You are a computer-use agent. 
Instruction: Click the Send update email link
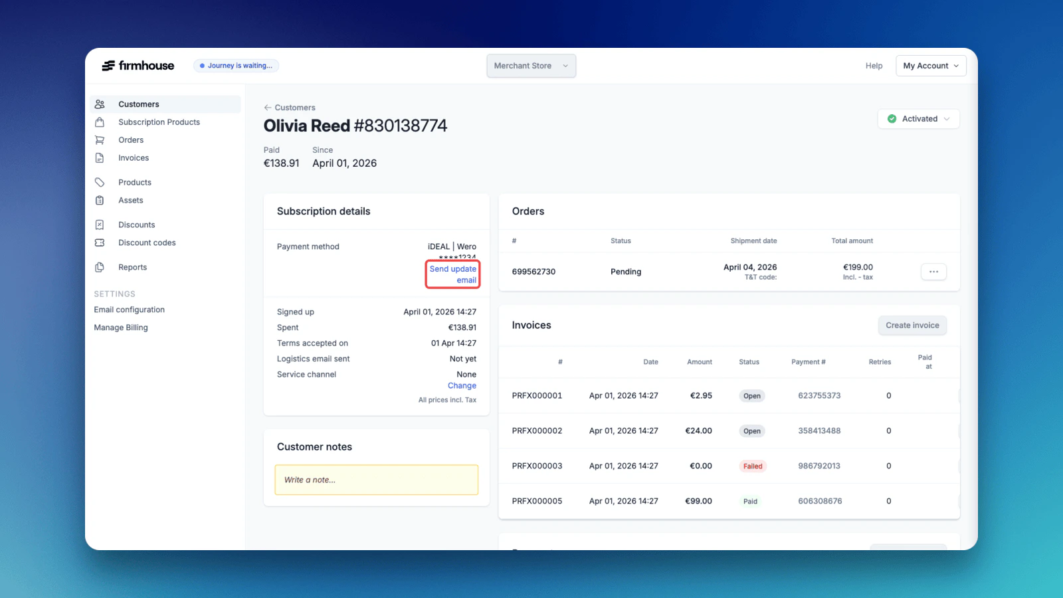(x=453, y=274)
